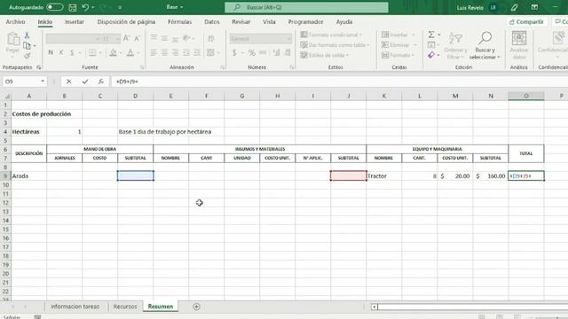The image size is (568, 319).
Task: Click the Pegar paste icon
Action: [x=13, y=40]
